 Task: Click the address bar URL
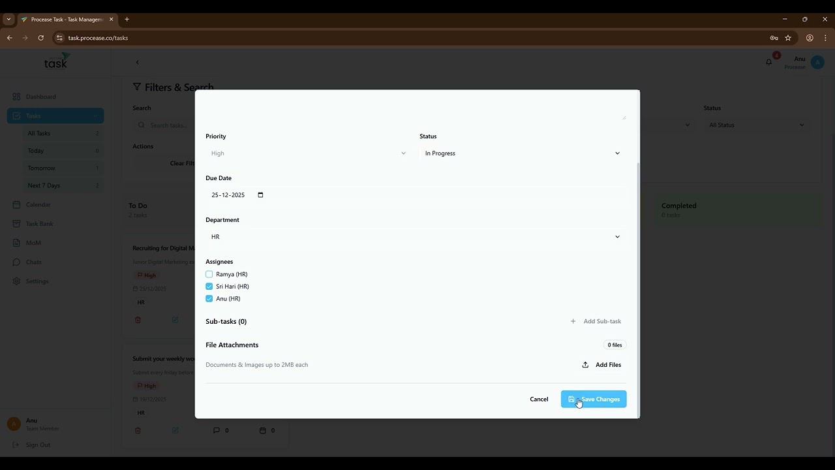pyautogui.click(x=98, y=38)
